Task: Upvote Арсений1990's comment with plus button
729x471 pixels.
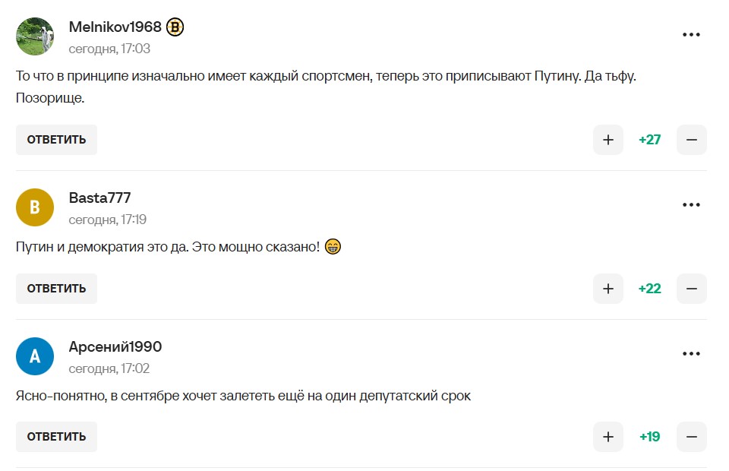Action: 608,437
